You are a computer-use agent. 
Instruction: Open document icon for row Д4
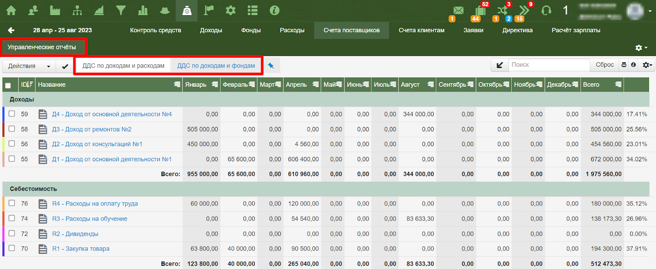pos(43,114)
